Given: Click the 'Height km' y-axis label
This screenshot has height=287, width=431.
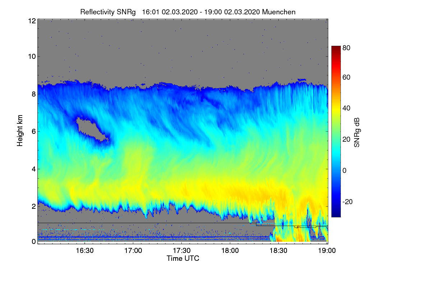Looking at the screenshot, I should click(x=20, y=131).
